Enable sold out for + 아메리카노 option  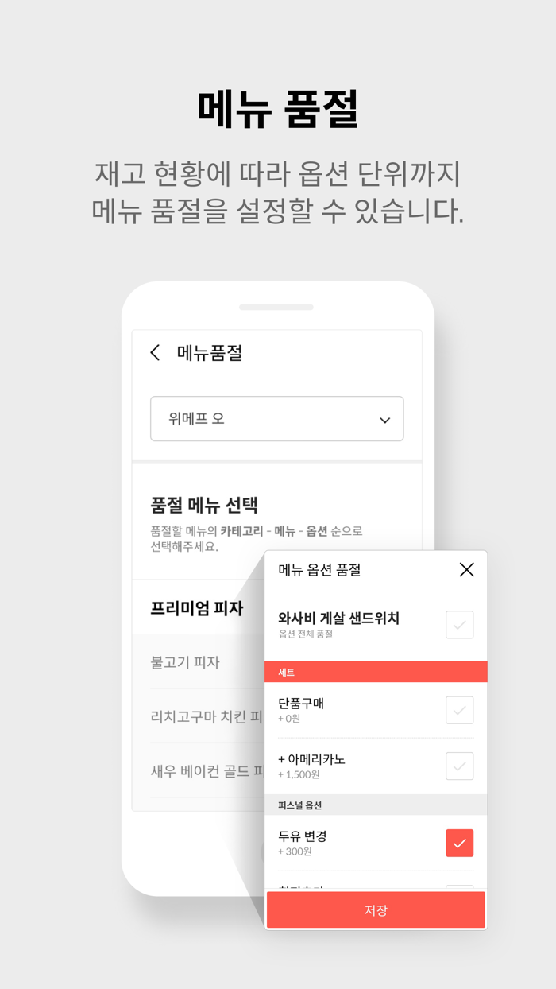tap(459, 766)
